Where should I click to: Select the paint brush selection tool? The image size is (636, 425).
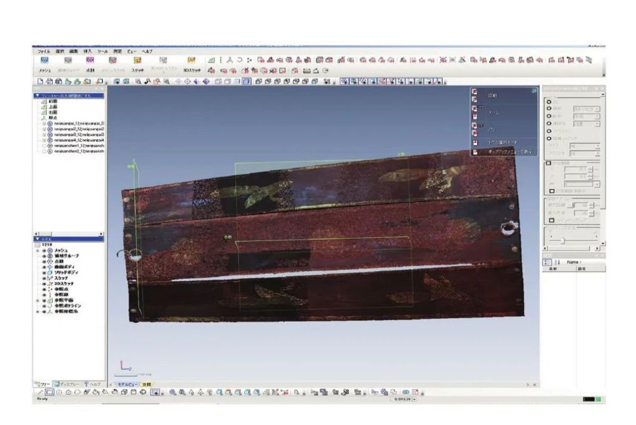(86, 392)
